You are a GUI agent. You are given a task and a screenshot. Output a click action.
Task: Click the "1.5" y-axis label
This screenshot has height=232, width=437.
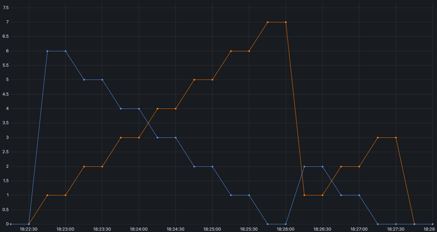tap(6, 181)
